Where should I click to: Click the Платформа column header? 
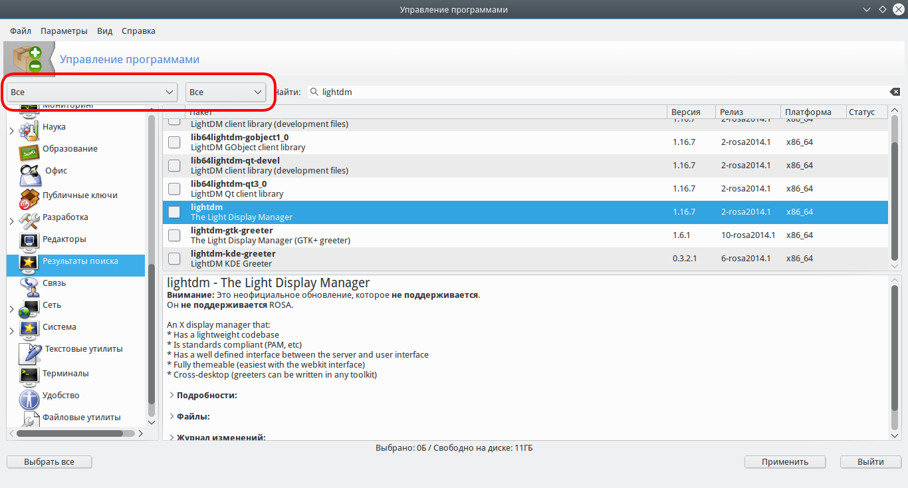[x=814, y=112]
